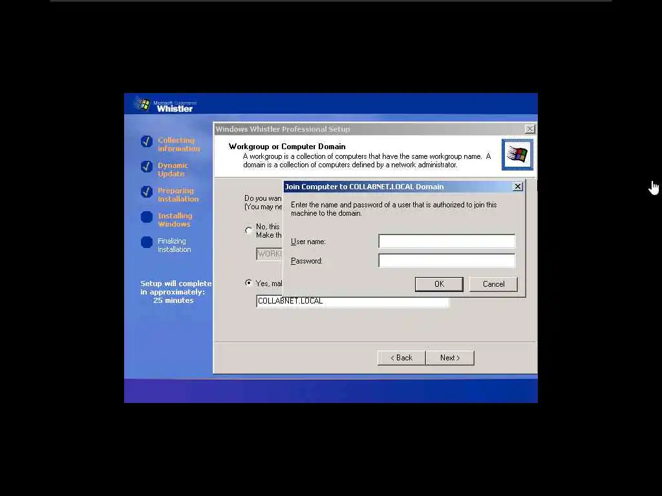Go back to the previous setup page
The width and height of the screenshot is (662, 496).
pyautogui.click(x=401, y=358)
